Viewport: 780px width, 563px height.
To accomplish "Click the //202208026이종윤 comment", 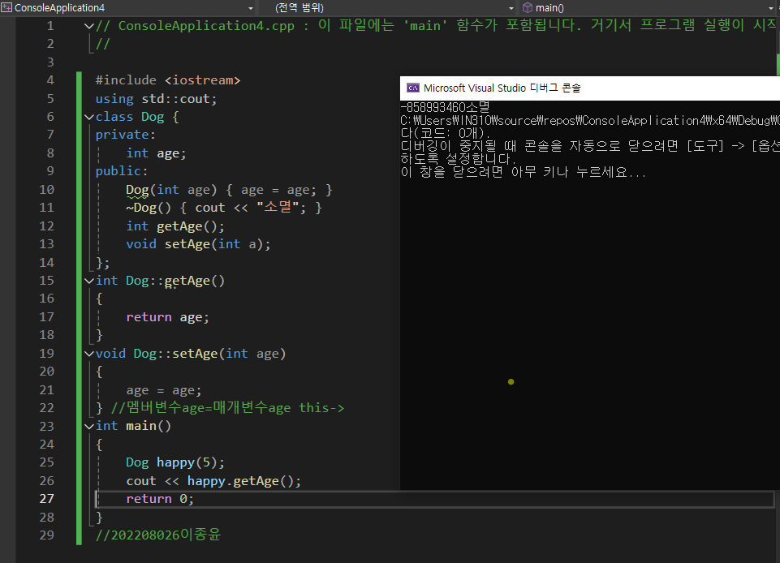I will point(158,535).
